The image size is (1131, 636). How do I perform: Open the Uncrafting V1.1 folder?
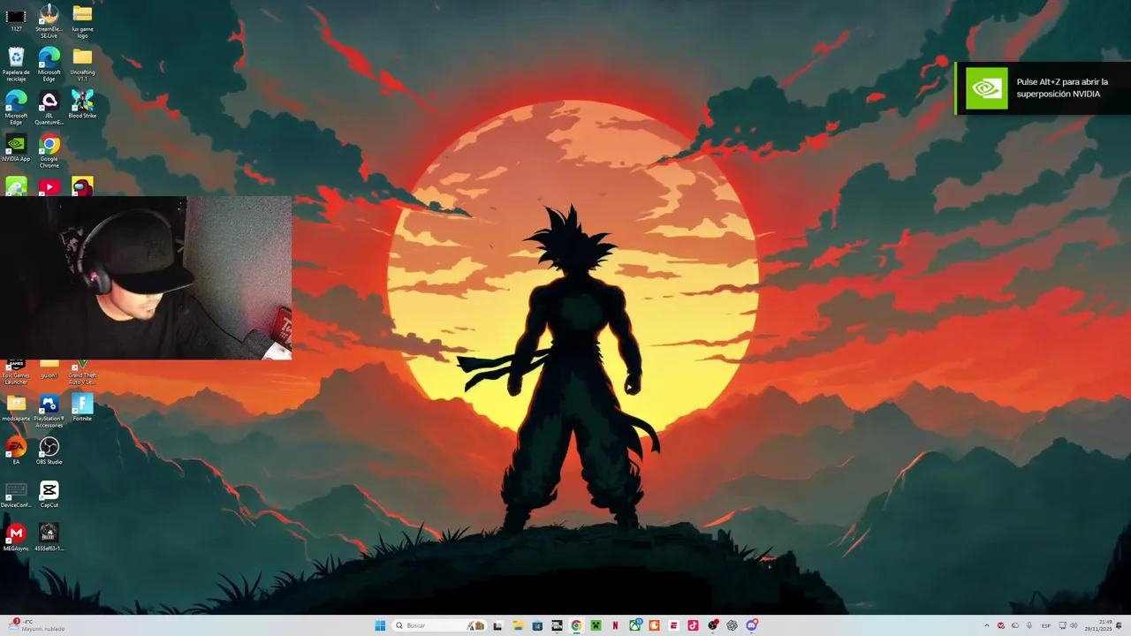(x=82, y=64)
